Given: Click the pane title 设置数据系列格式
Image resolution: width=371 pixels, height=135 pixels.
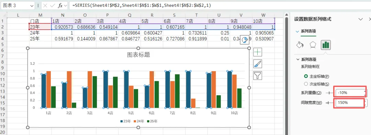Looking at the screenshot, I should point(313,19).
